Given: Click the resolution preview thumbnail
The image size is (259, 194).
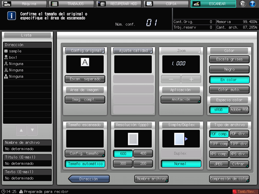Looking at the screenshot, I should (133, 139).
